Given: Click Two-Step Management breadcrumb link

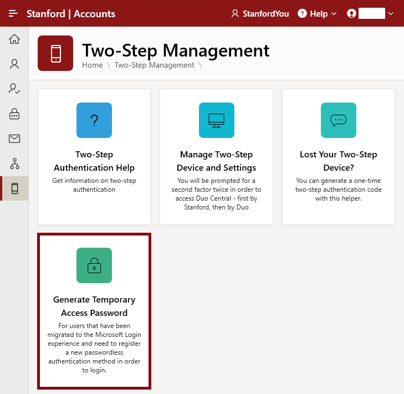Looking at the screenshot, I should (154, 65).
